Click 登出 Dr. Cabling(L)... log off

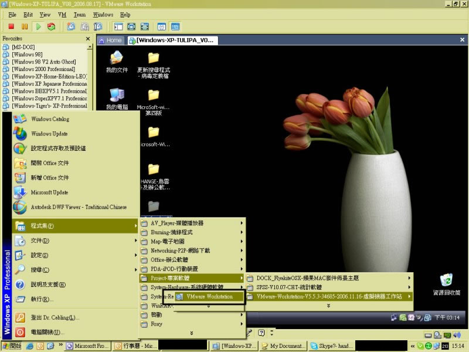click(x=76, y=317)
